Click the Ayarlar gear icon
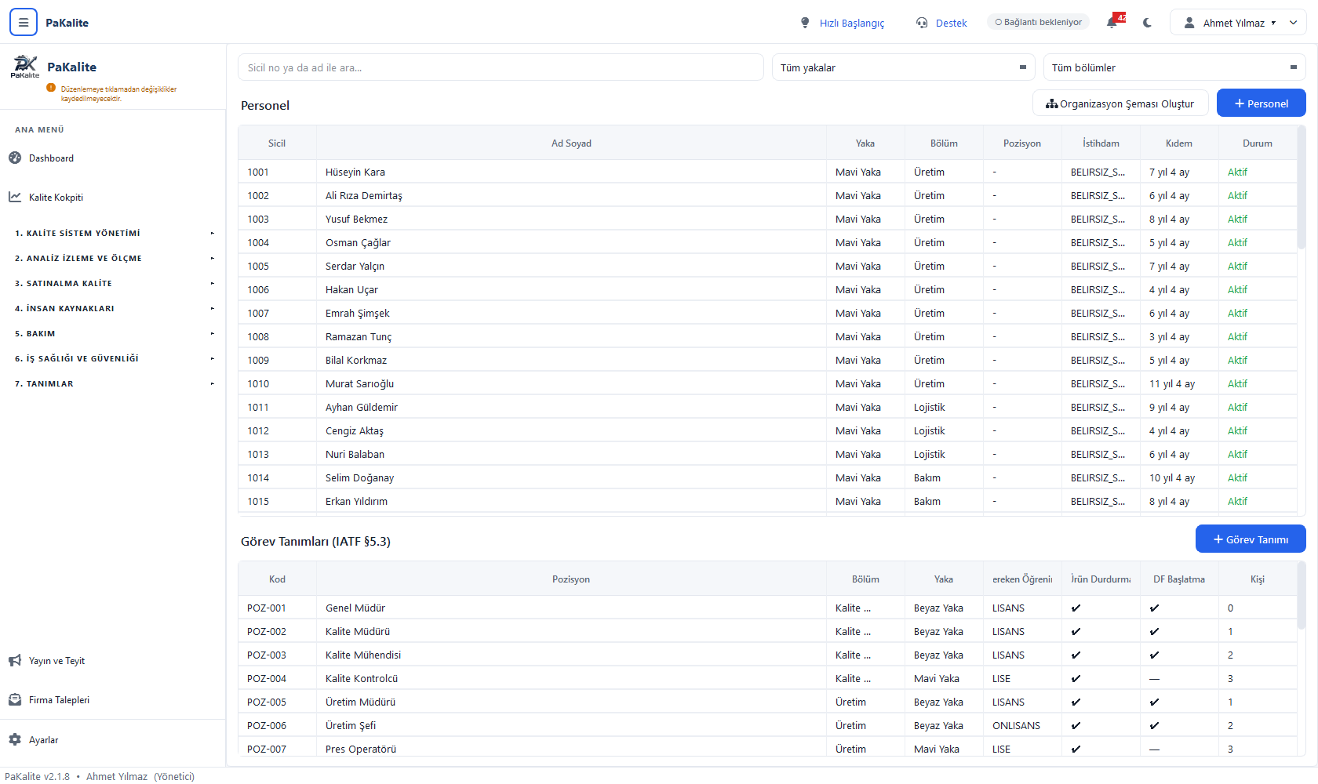 point(15,739)
